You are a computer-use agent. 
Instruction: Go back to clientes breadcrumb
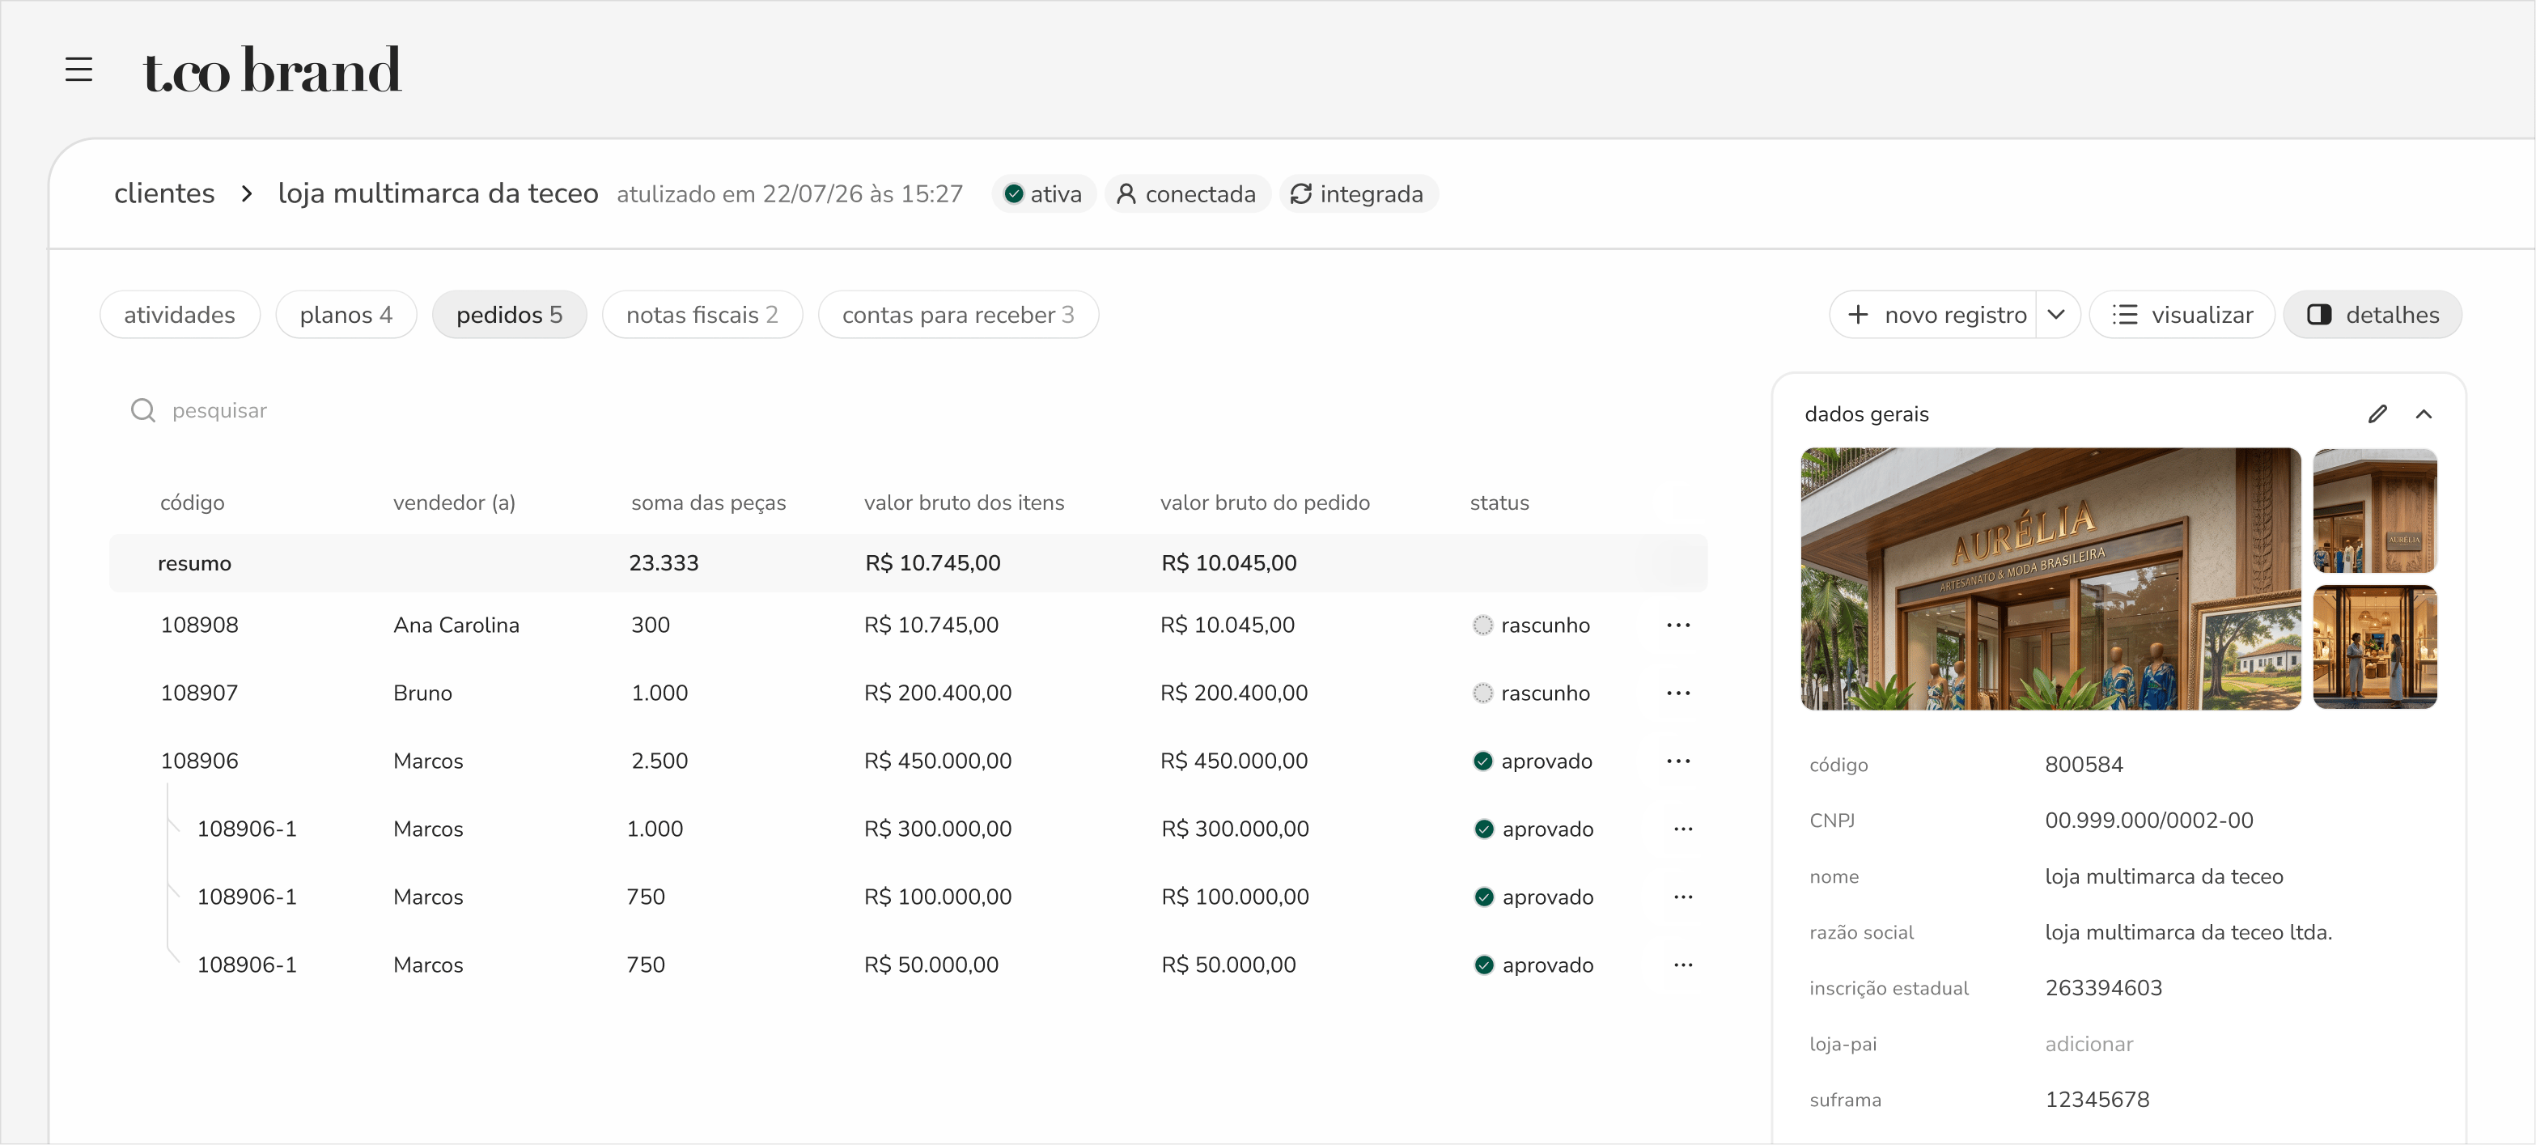164,194
